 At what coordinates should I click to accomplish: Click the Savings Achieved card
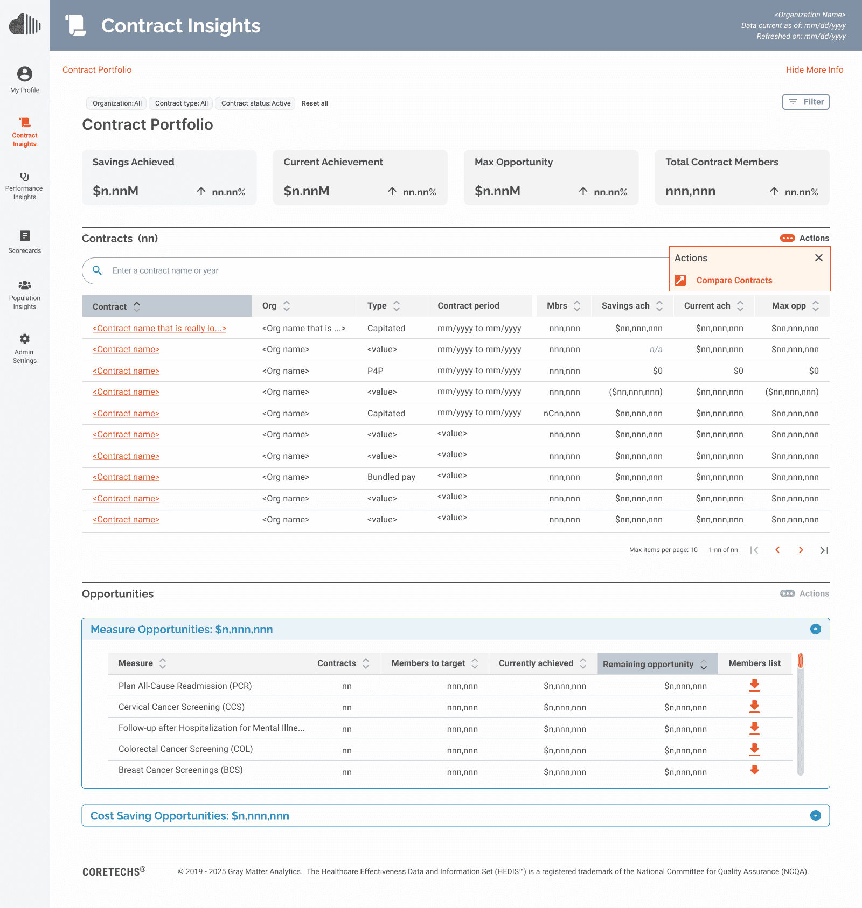coord(169,177)
